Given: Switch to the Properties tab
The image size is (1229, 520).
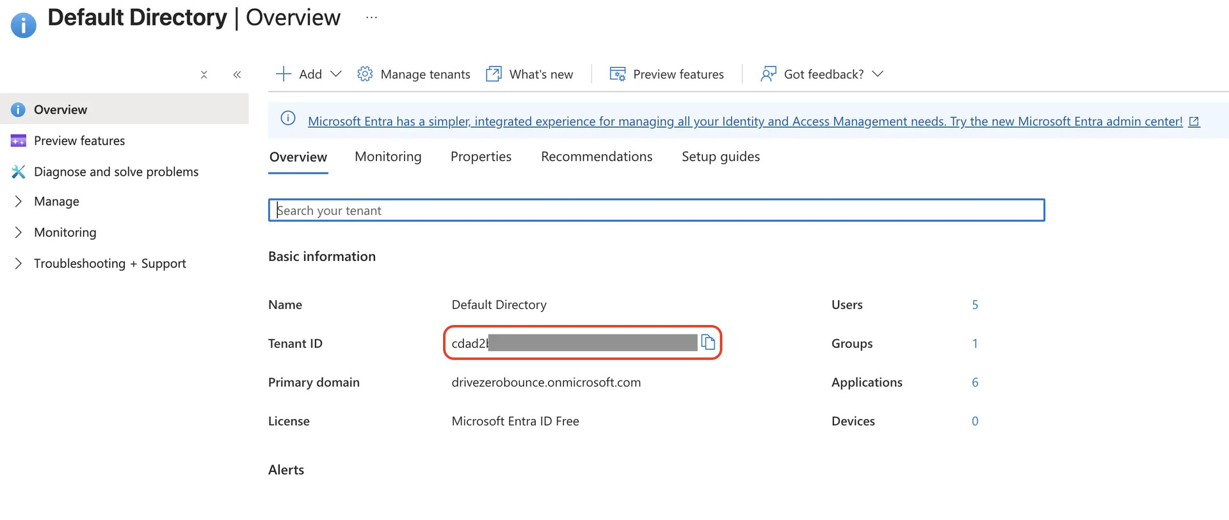Looking at the screenshot, I should click(x=481, y=157).
